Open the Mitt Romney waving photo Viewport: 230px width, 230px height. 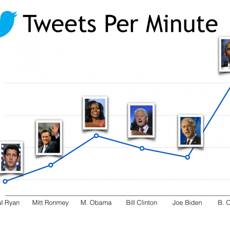49,138
